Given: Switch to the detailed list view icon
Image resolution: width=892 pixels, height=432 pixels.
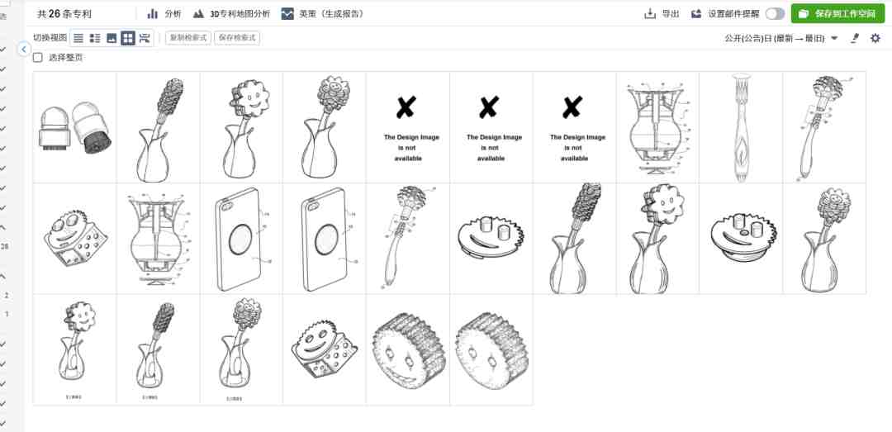Looking at the screenshot, I should click(95, 38).
